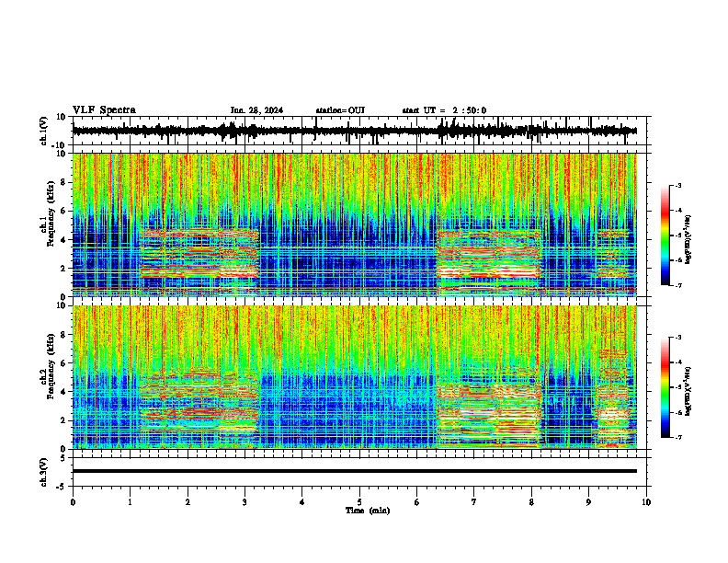Click the "-7" label on ch.1 colorbar
This screenshot has height=563, width=728.
[678, 285]
